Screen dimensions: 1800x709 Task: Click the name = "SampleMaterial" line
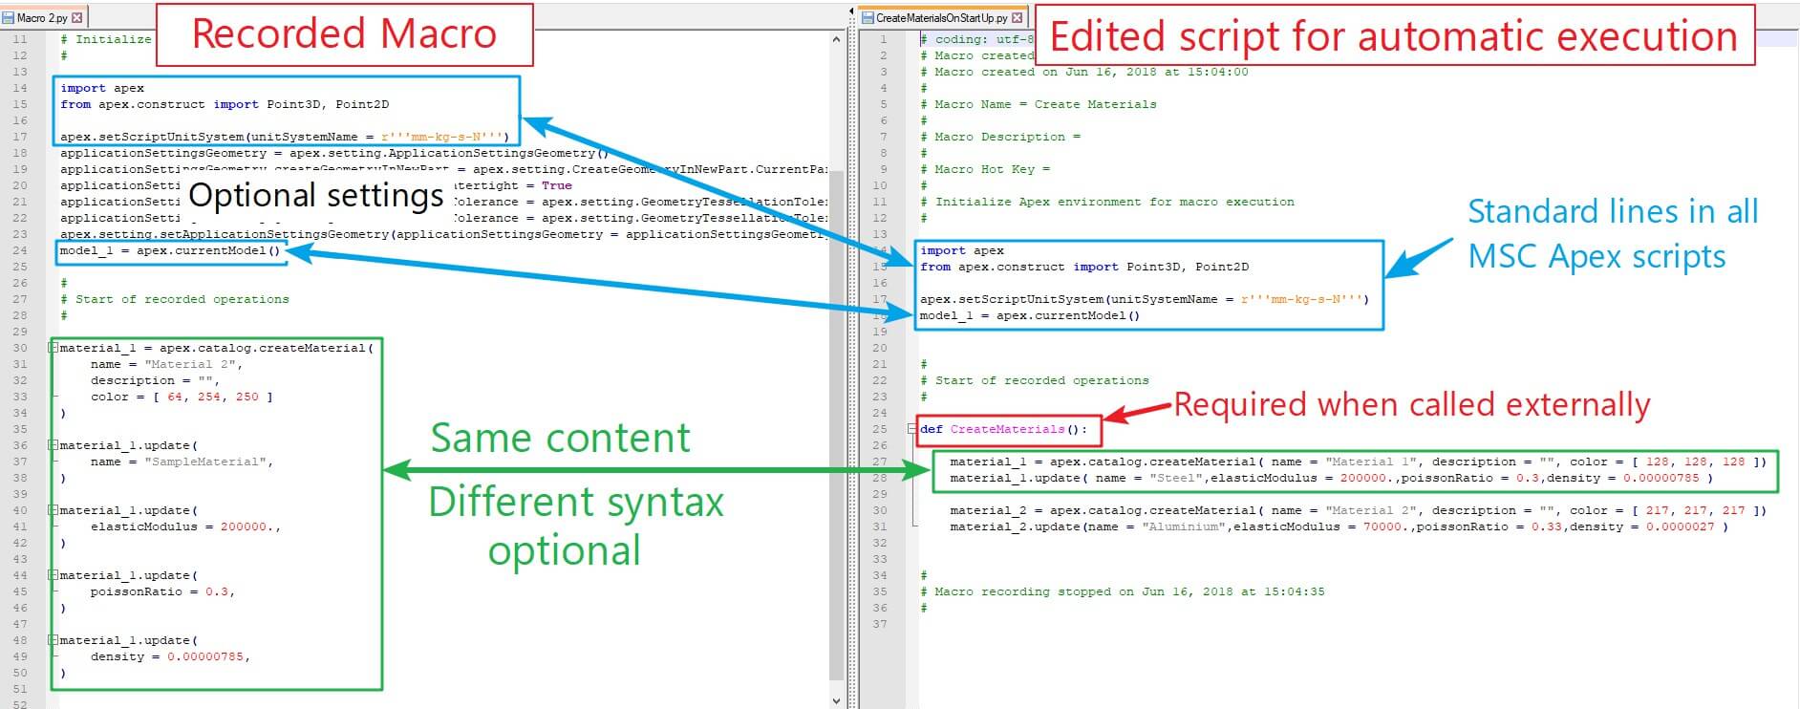182,462
